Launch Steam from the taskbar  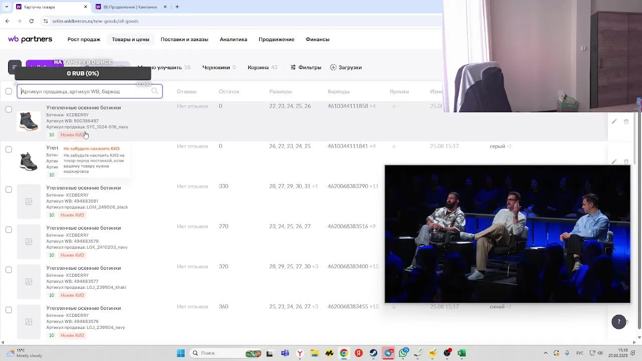coord(374,353)
